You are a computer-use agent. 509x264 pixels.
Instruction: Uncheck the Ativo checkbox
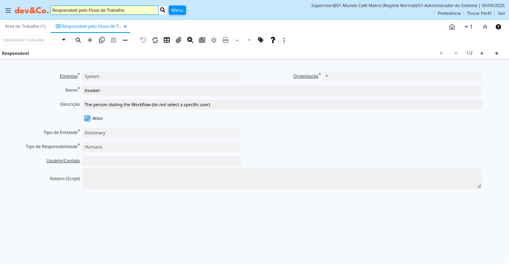tap(87, 118)
